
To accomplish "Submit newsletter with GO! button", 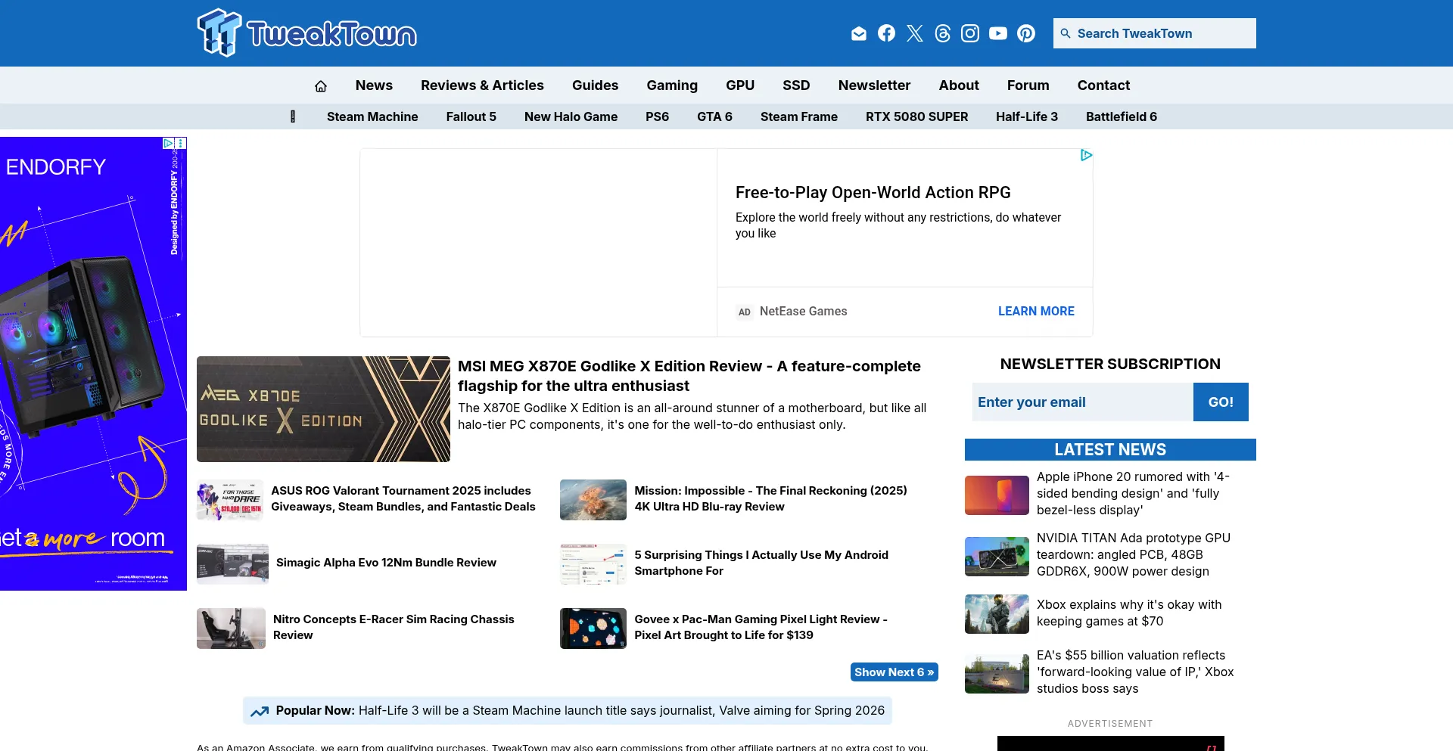I will [1220, 402].
